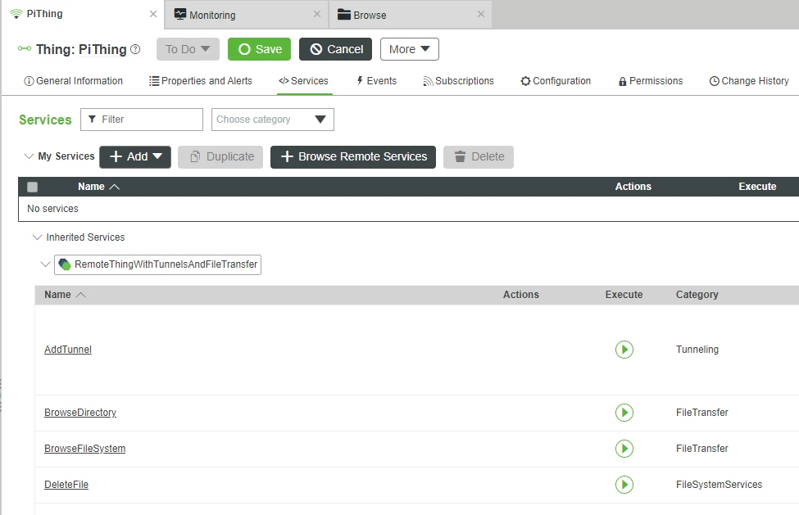Click the Cancel button
The width and height of the screenshot is (799, 515).
click(x=336, y=49)
